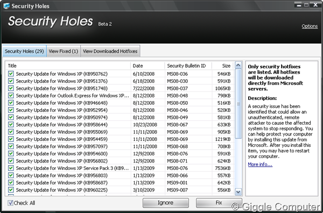Image resolution: width=323 pixels, height=213 pixels.
Task: Click the size value 7536KB
Action: click(223, 168)
